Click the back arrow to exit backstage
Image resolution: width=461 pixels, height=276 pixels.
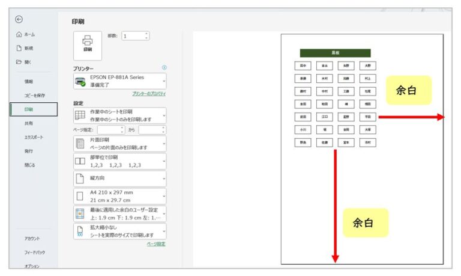click(19, 20)
